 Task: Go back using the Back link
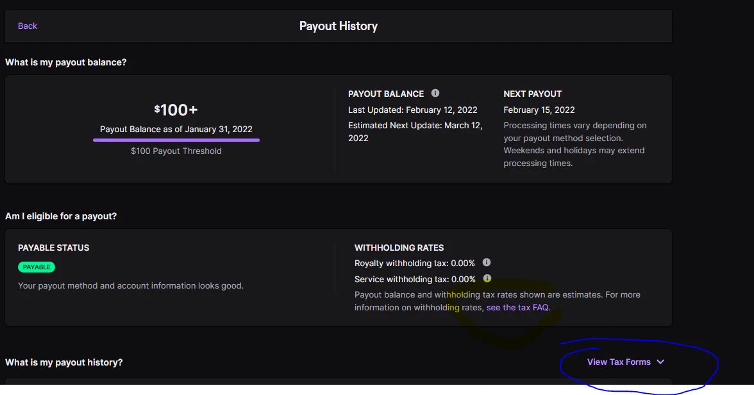[x=28, y=26]
